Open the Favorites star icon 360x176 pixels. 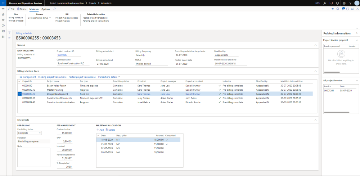click(x=3, y=20)
